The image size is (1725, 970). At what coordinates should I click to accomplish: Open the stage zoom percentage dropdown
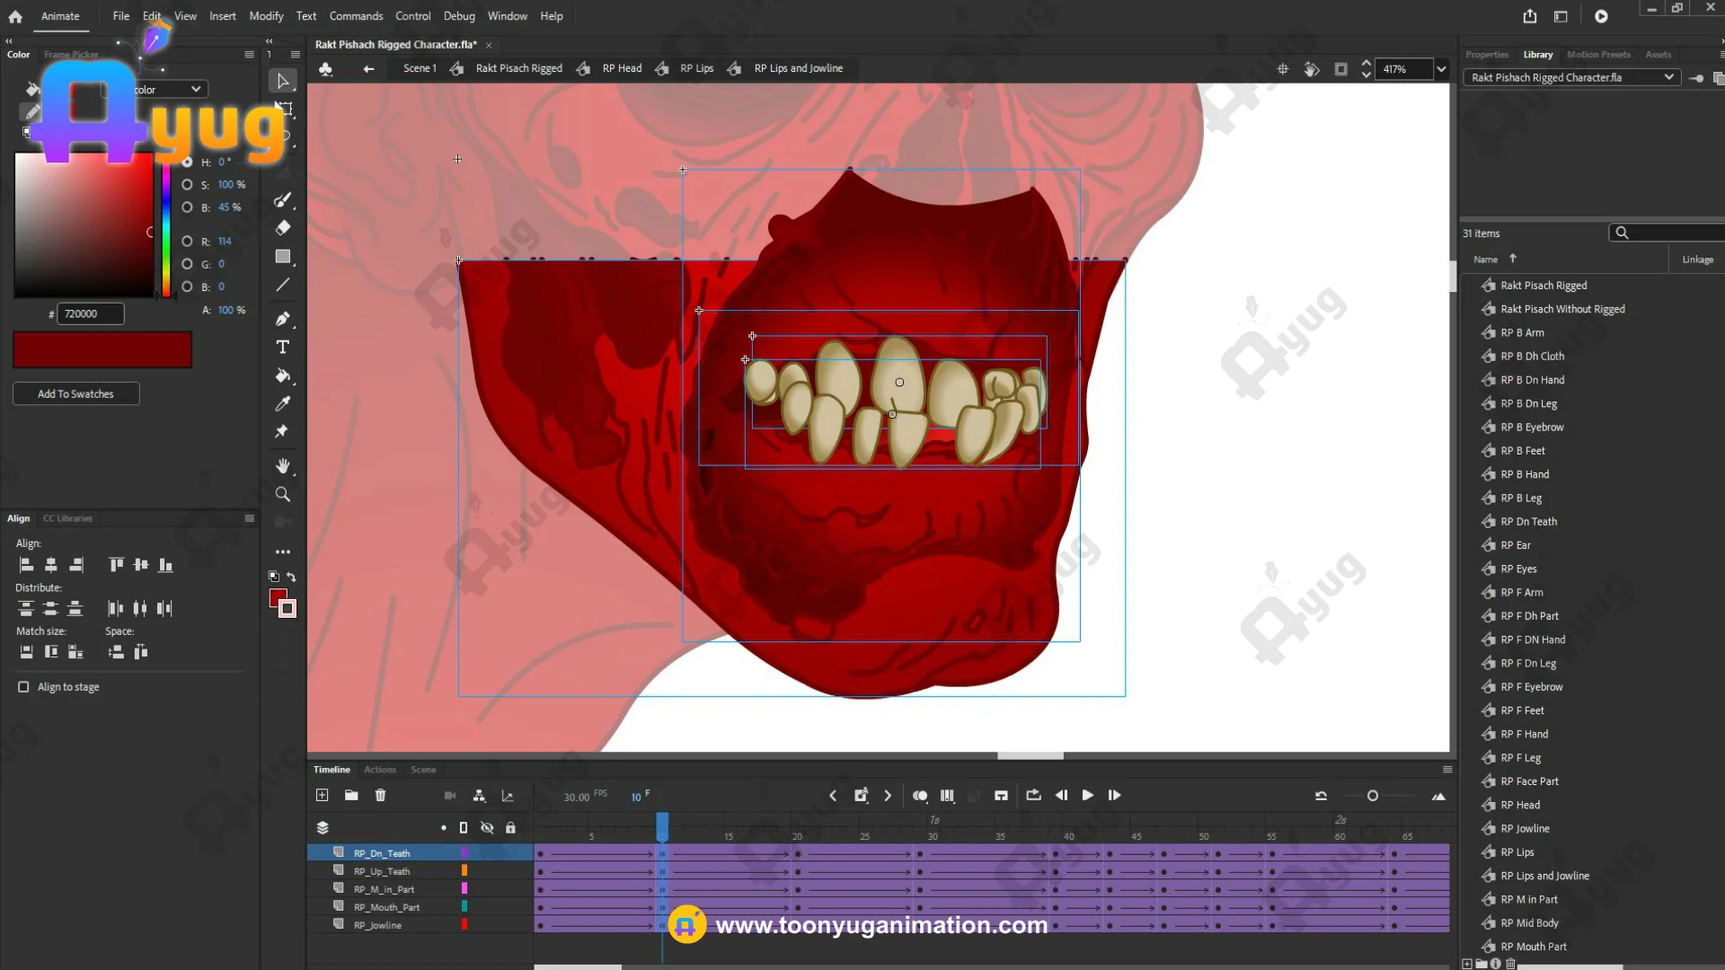click(1441, 69)
